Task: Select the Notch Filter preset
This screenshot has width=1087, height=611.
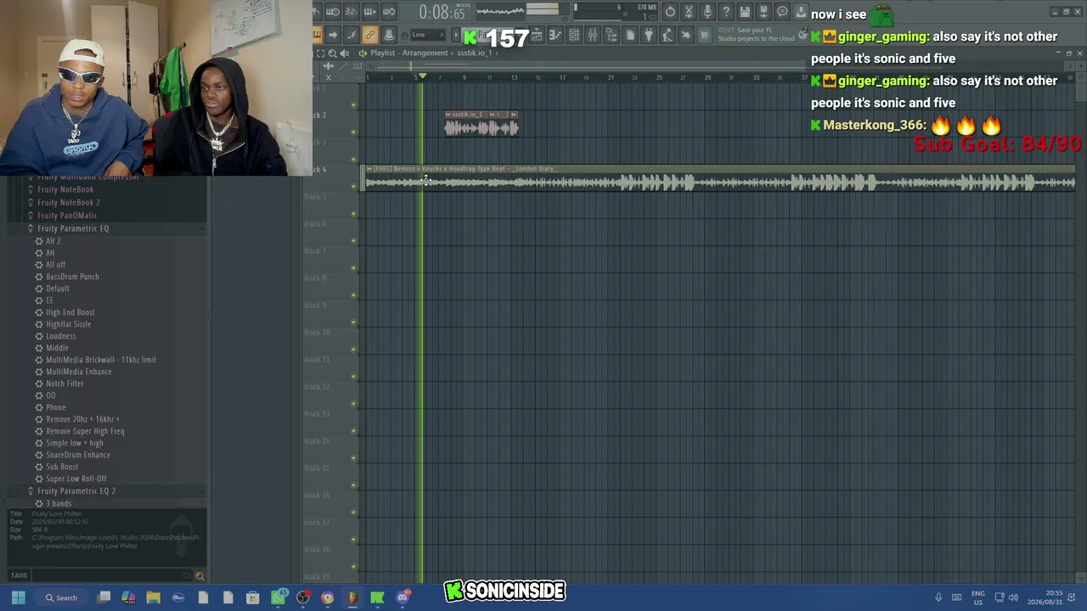Action: coord(65,384)
